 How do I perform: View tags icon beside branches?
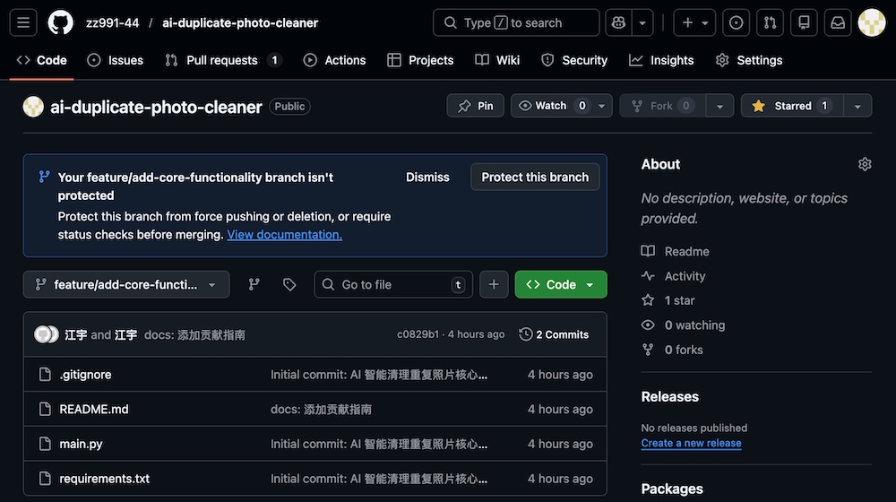(289, 284)
